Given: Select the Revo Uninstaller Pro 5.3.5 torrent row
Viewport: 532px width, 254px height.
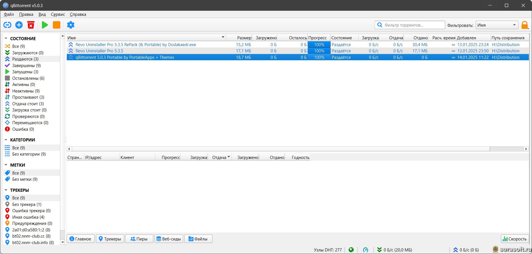Looking at the screenshot, I should tap(298, 51).
